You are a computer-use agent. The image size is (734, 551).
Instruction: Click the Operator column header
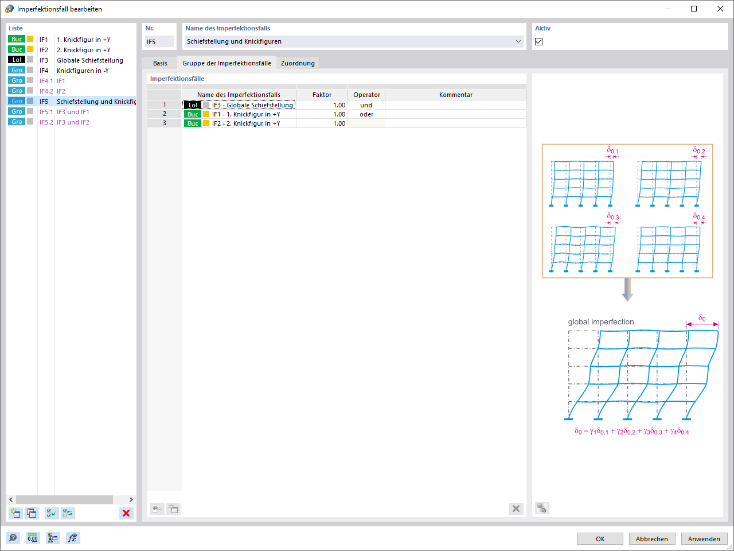point(366,95)
